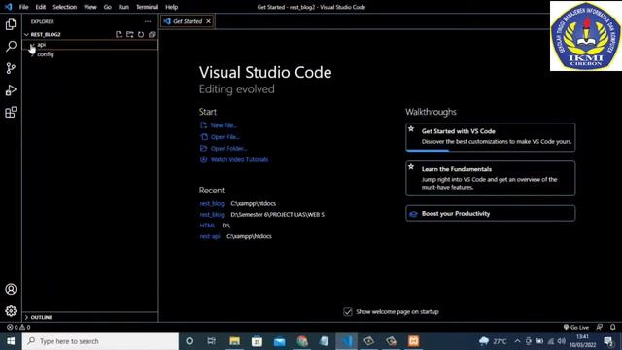Open File Explorer from the taskbar
This screenshot has width=622, height=350.
coord(234,341)
